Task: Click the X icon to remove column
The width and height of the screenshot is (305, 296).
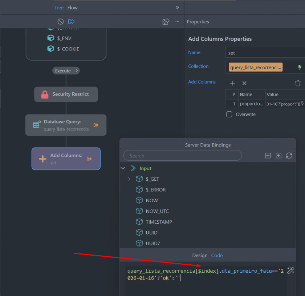Action: (244, 83)
